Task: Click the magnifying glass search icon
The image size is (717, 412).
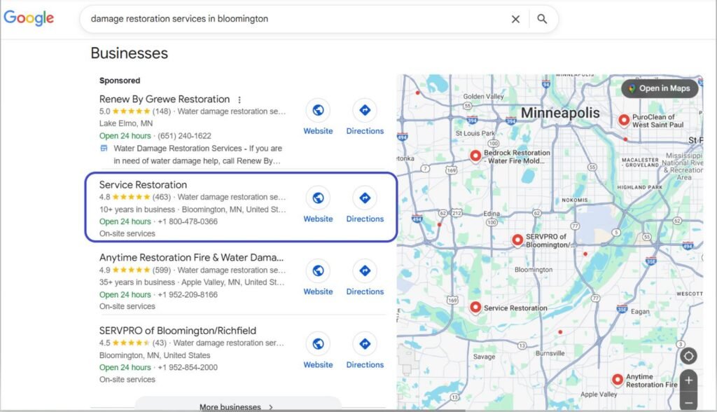Action: [542, 19]
